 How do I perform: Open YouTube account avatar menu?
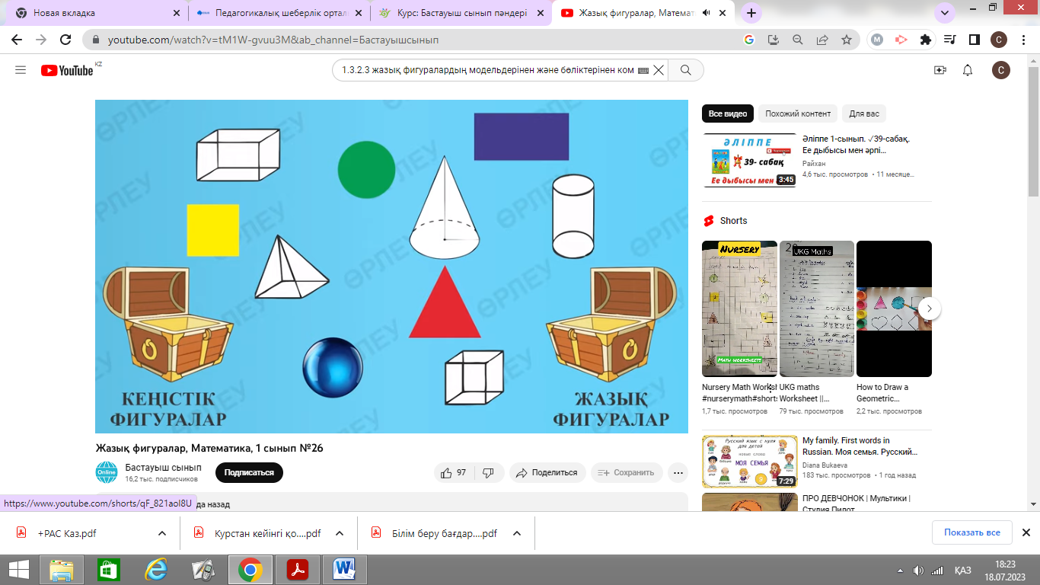click(x=1002, y=70)
